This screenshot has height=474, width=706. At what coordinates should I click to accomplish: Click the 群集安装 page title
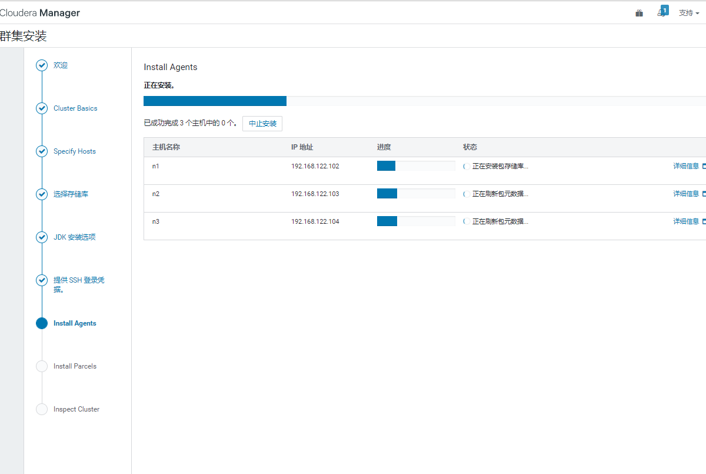[24, 36]
